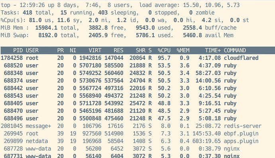Click the redis-server command name
Screen dimensions: 275x158
pos(243,126)
